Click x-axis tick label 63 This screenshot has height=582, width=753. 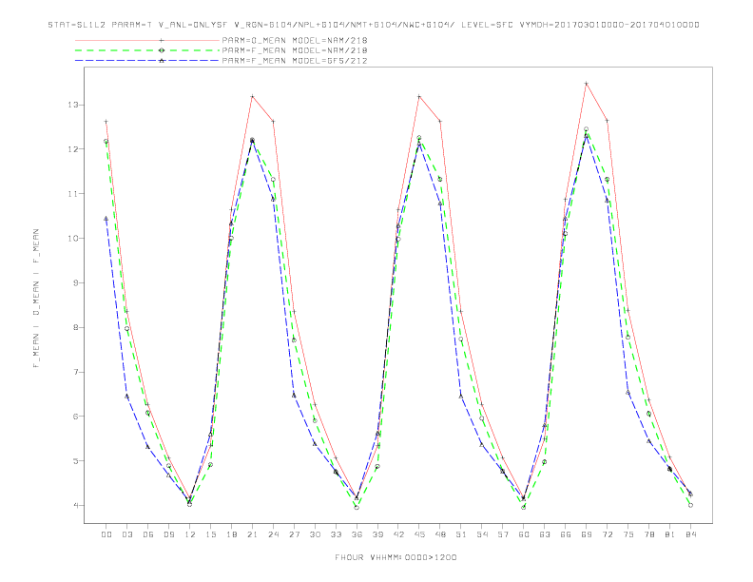(x=545, y=534)
